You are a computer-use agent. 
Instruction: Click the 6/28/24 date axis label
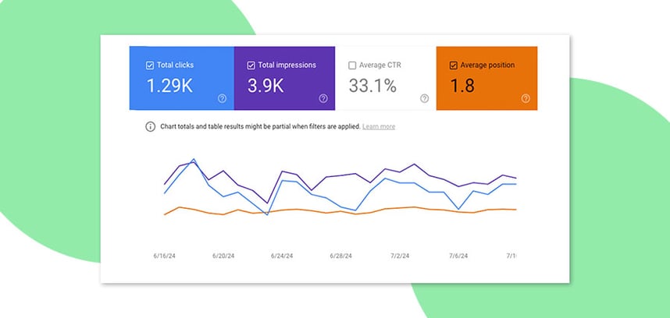341,256
